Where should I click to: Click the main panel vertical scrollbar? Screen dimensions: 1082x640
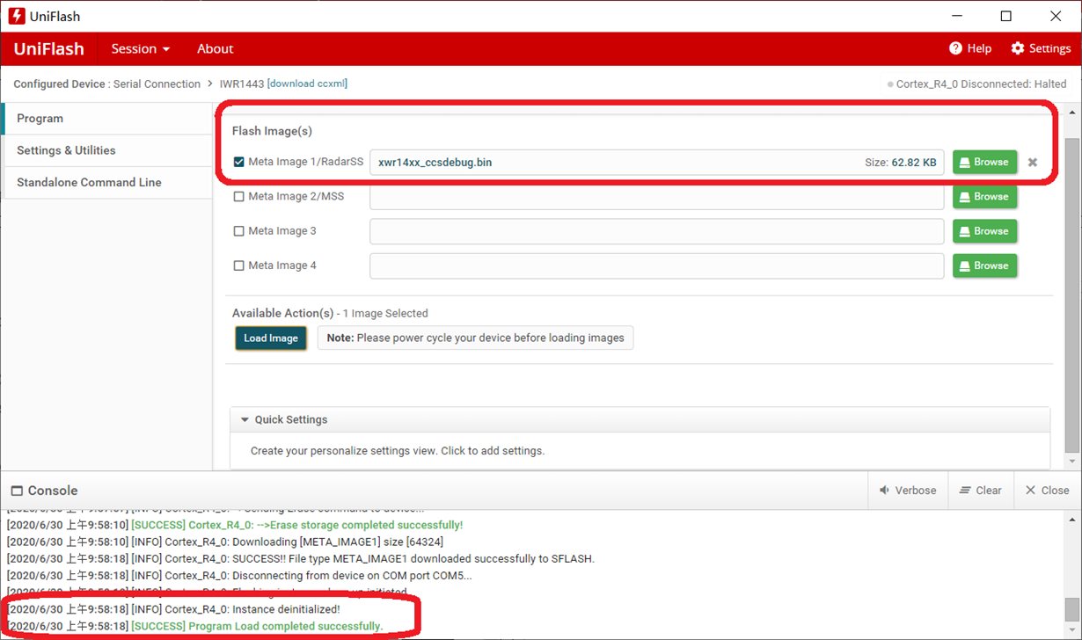pyautogui.click(x=1071, y=296)
